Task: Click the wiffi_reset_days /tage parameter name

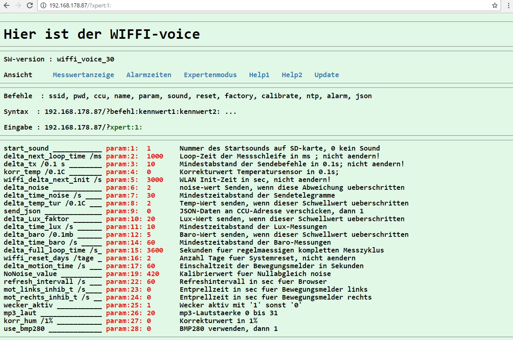Action: (x=49, y=258)
